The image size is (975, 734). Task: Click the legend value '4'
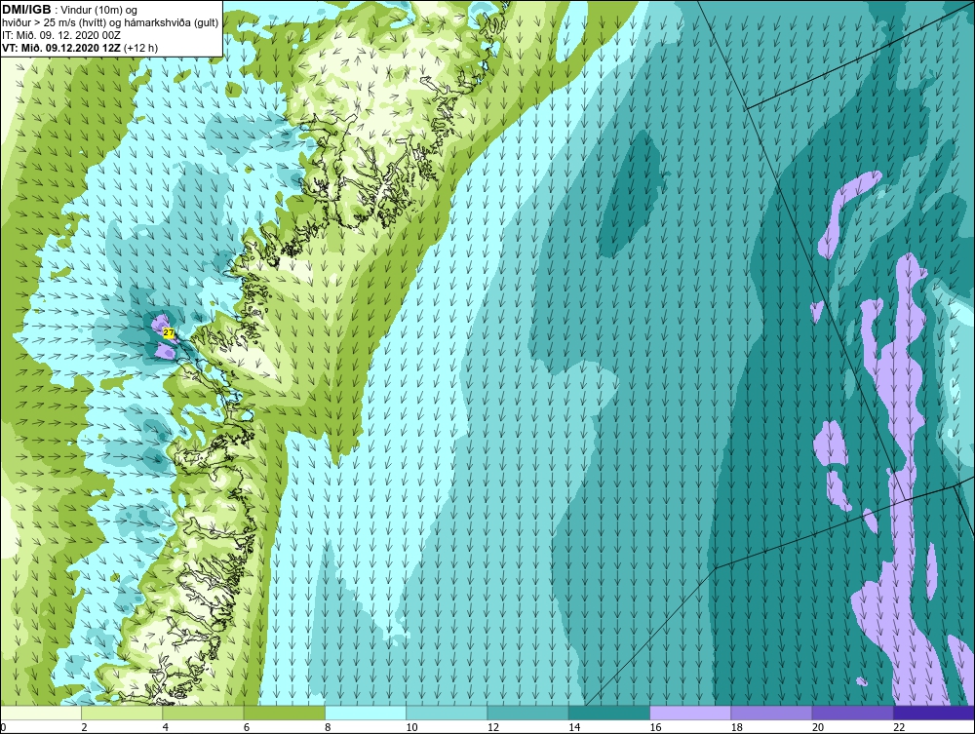166,727
